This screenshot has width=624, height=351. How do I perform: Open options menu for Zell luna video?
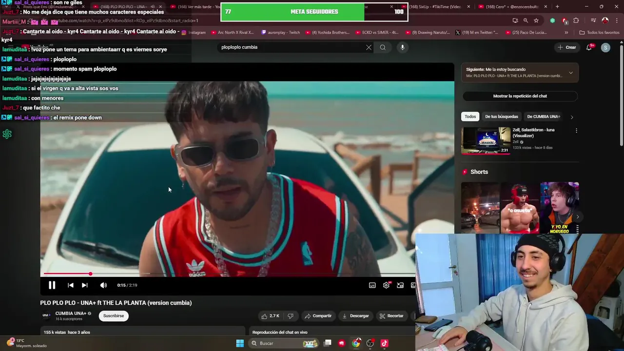tap(576, 131)
